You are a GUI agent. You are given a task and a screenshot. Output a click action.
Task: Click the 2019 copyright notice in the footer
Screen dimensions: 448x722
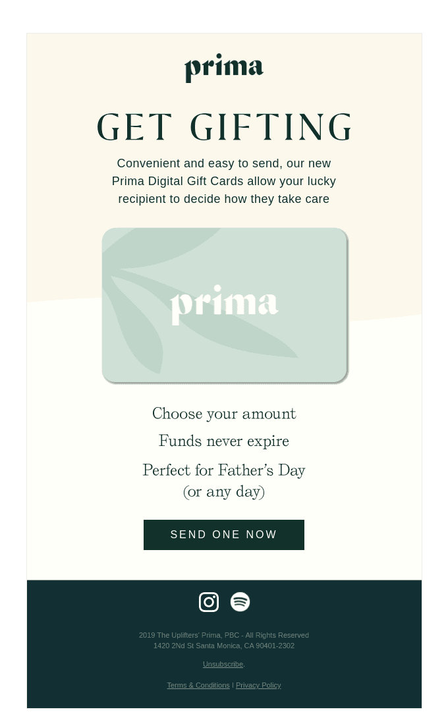click(x=224, y=635)
